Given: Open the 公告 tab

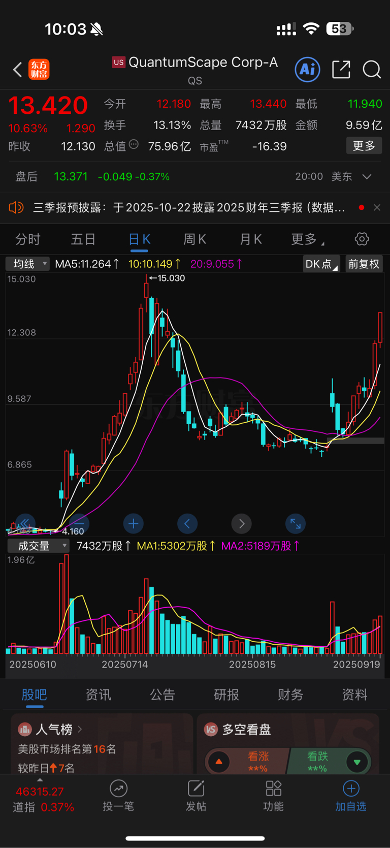Looking at the screenshot, I should pyautogui.click(x=162, y=695).
